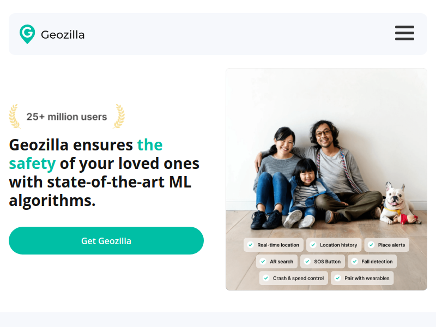Screen dimensions: 436x327
Task: Click the teal "safety" word in headline
Action: (32, 163)
